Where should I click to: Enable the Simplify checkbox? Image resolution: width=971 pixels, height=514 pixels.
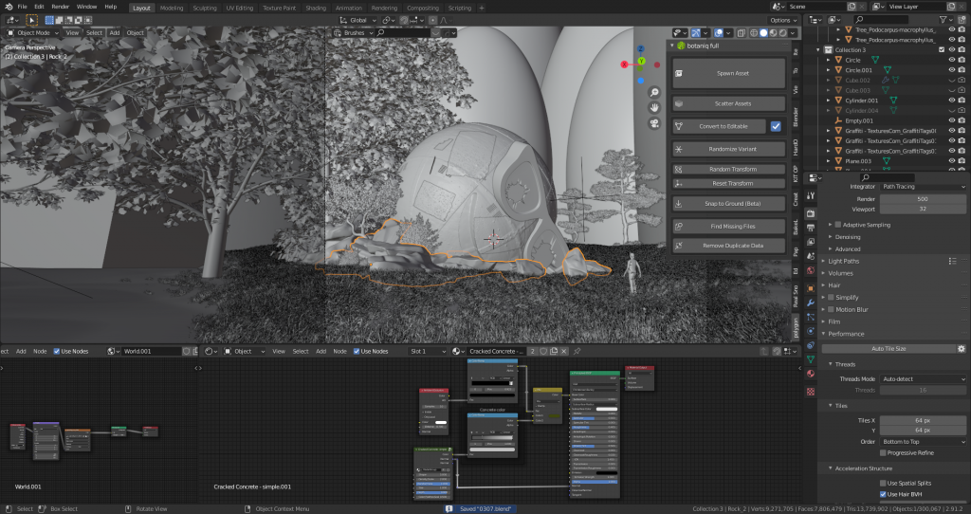tap(831, 297)
